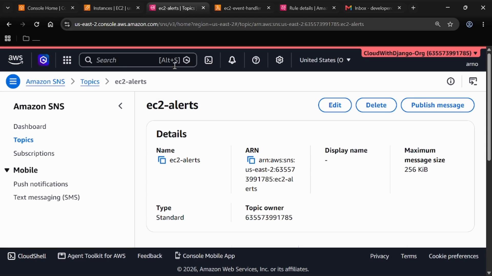Viewport: 492px width, 276px height.
Task: Toggle the SNS hamburger navigation menu
Action: click(13, 82)
